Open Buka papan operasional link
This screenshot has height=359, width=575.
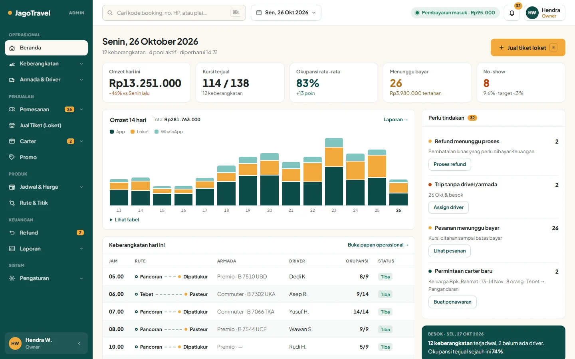(x=378, y=245)
